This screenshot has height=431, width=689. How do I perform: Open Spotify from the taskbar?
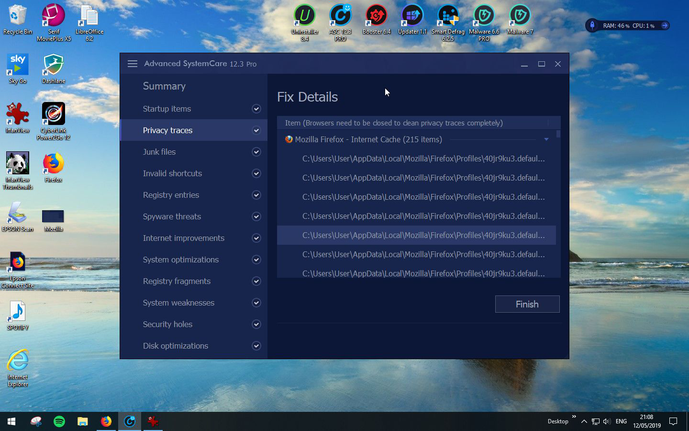point(59,421)
